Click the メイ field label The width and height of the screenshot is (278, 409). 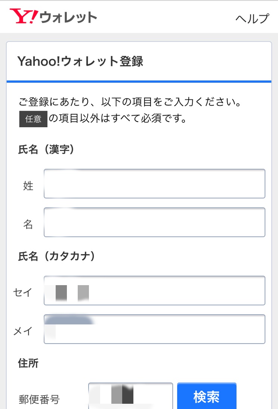point(23,331)
